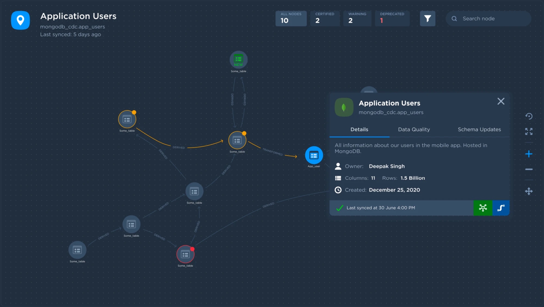Viewport: 544px width, 307px height.
Task: Open the filter funnel button
Action: tap(428, 19)
